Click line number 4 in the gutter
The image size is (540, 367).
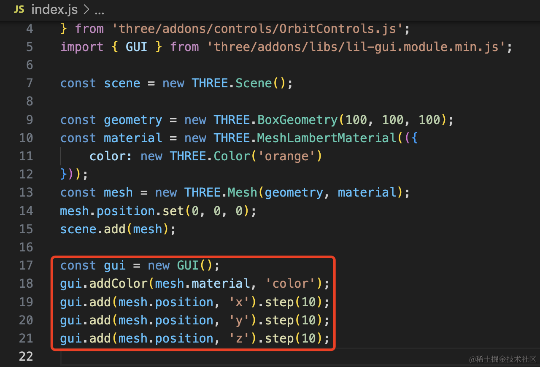(29, 29)
